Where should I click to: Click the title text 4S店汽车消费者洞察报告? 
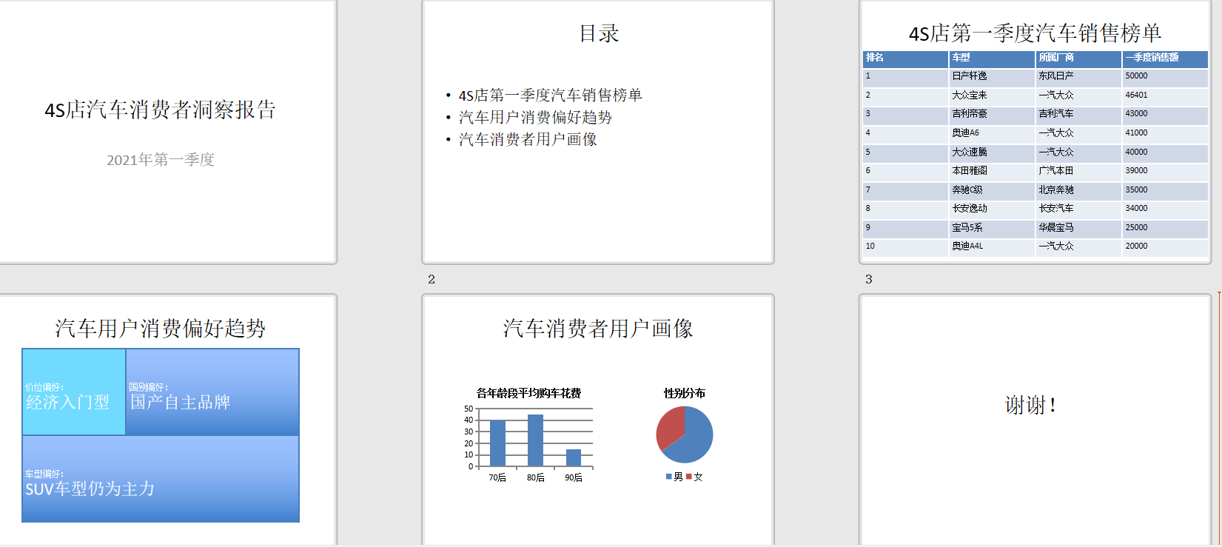161,110
